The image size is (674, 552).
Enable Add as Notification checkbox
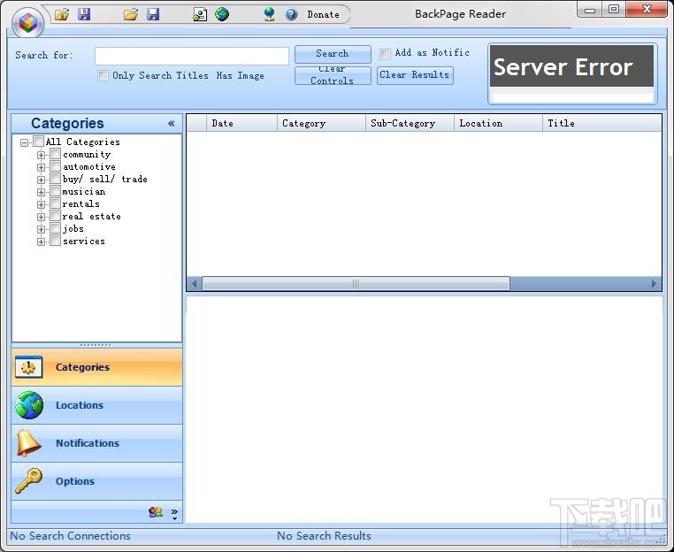coord(385,54)
